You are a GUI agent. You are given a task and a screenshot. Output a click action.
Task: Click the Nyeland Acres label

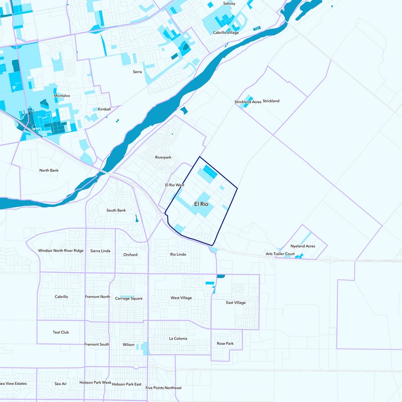303,246
